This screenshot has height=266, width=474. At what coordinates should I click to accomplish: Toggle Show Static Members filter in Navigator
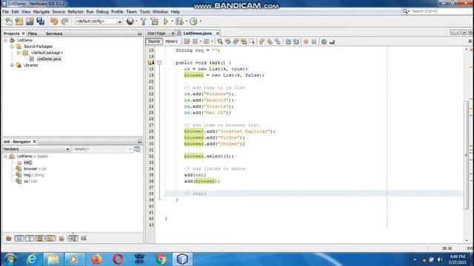[x=30, y=239]
